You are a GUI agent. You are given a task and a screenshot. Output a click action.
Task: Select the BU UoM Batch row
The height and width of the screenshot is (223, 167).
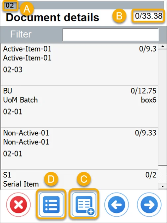80,106
